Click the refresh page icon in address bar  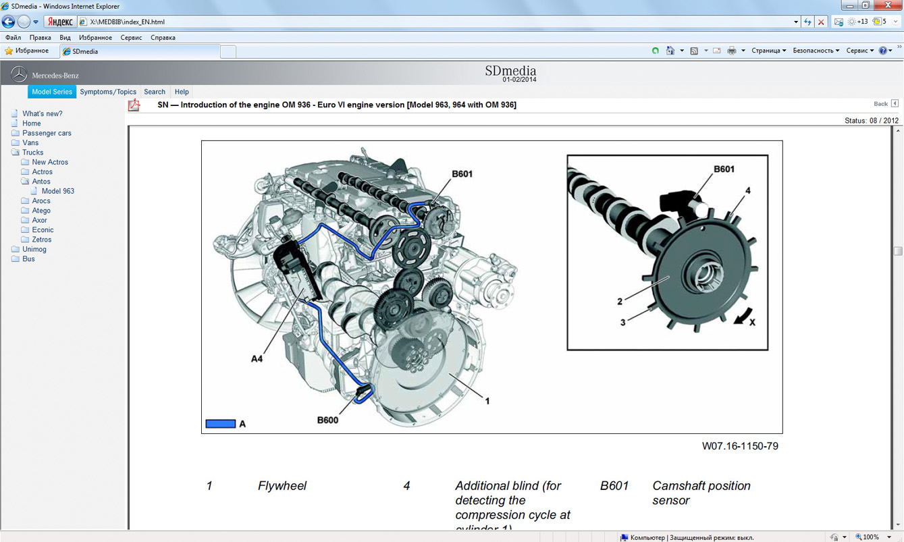[x=807, y=22]
